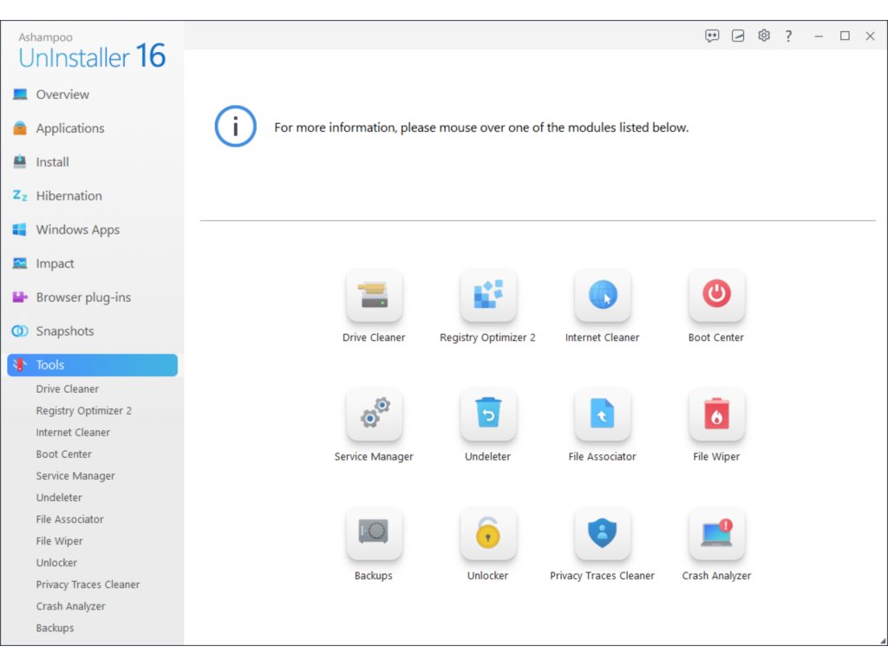Image resolution: width=888 pixels, height=666 pixels.
Task: Launch the File Wiper flame icon
Action: pos(716,415)
